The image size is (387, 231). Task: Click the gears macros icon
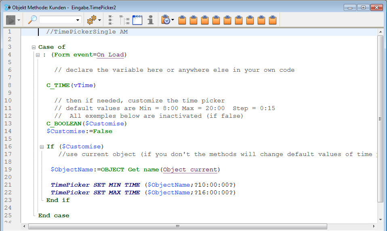pyautogui.click(x=92, y=20)
